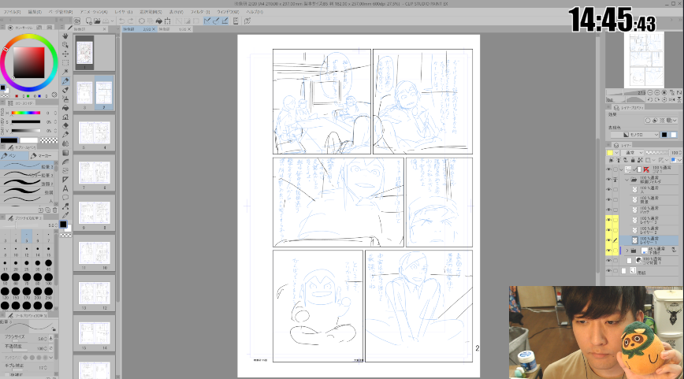Open the Save icon dropdown arrow
Viewport: 684px width, 379px height.
click(x=113, y=21)
